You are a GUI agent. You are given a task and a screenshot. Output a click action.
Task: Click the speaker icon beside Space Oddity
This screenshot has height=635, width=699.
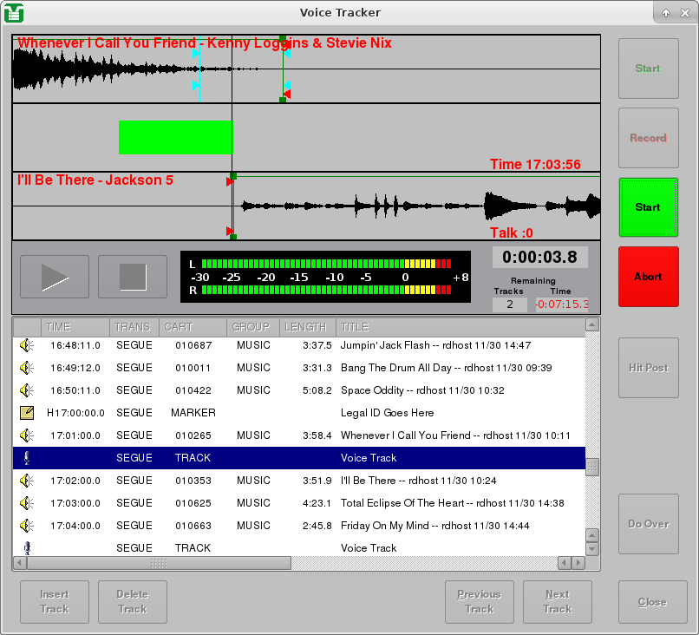(x=25, y=390)
